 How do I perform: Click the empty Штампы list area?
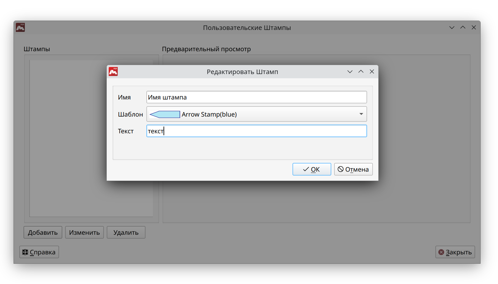coord(91,138)
